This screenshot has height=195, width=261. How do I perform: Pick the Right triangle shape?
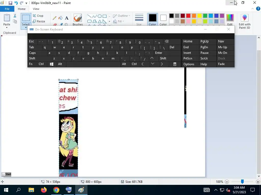105,21
